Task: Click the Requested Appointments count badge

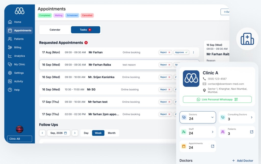Action: pos(86,43)
